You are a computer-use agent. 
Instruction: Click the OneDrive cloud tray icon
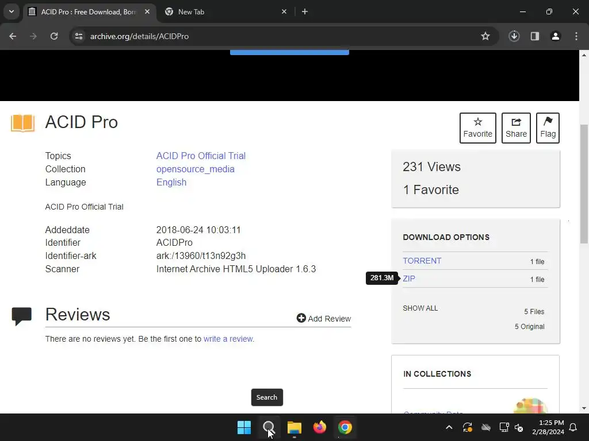[486, 427]
